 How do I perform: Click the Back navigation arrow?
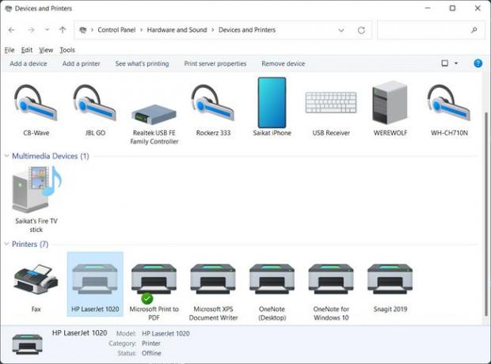coord(12,30)
